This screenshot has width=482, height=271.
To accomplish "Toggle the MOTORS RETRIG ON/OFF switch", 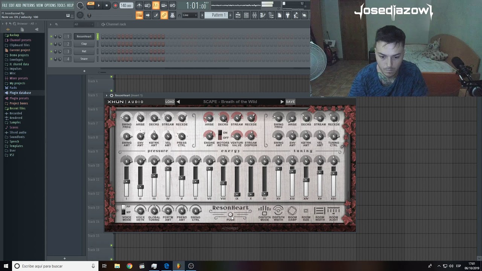I will (220, 135).
